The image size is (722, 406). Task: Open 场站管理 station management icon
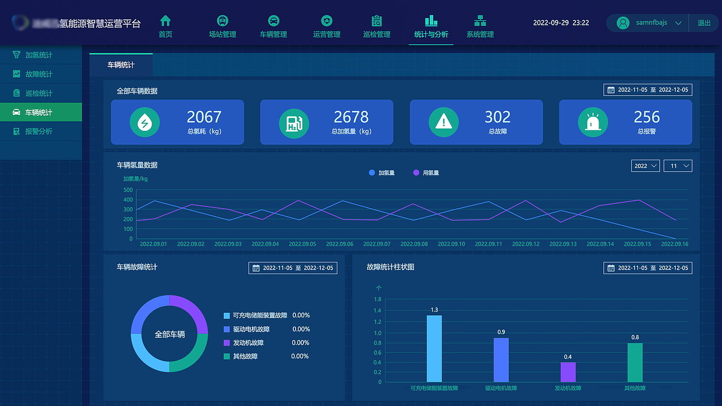click(x=222, y=21)
